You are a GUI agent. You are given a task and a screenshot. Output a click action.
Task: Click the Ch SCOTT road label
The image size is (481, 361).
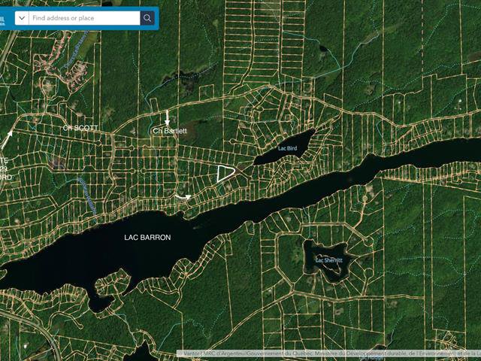tap(80, 129)
